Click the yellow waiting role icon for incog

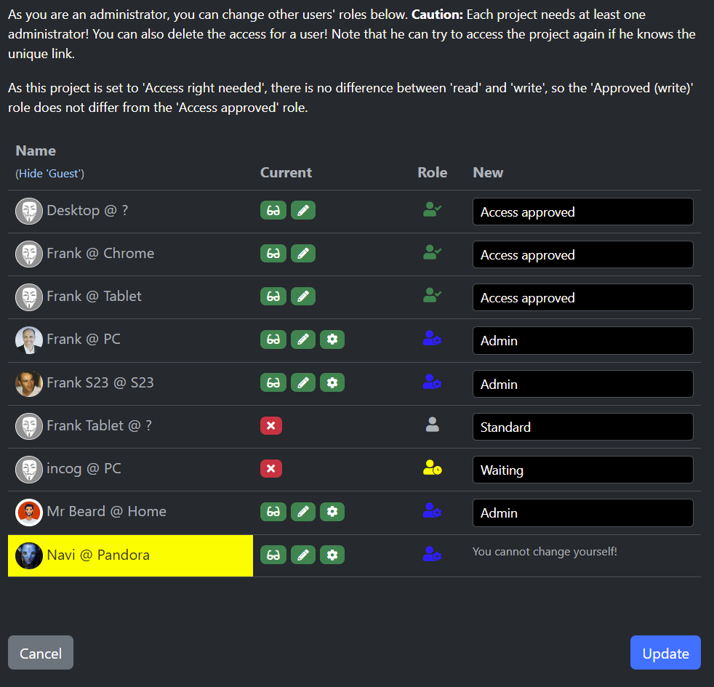(x=432, y=469)
